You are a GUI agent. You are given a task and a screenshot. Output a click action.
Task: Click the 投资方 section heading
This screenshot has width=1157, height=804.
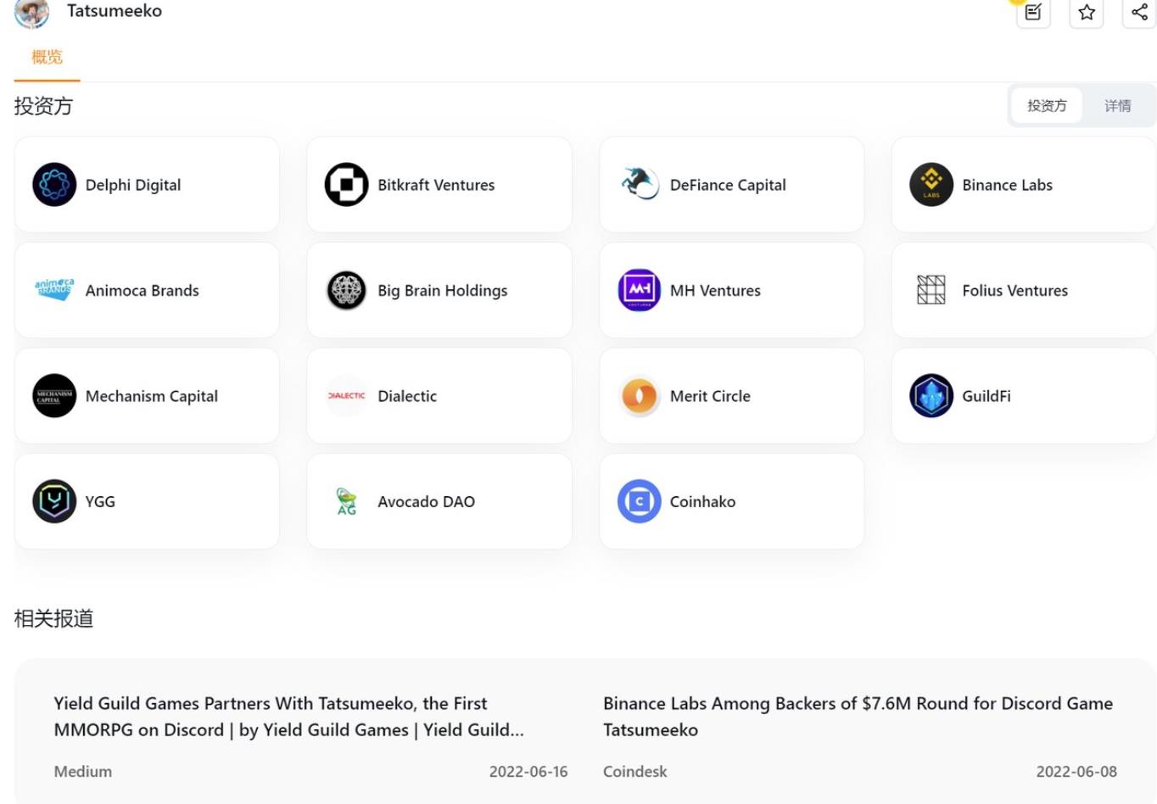(x=43, y=106)
